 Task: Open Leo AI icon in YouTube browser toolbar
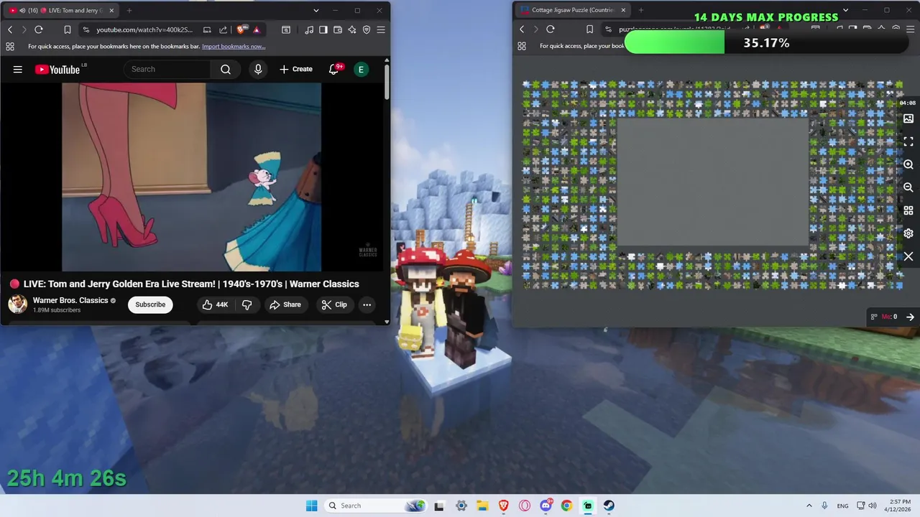(352, 29)
